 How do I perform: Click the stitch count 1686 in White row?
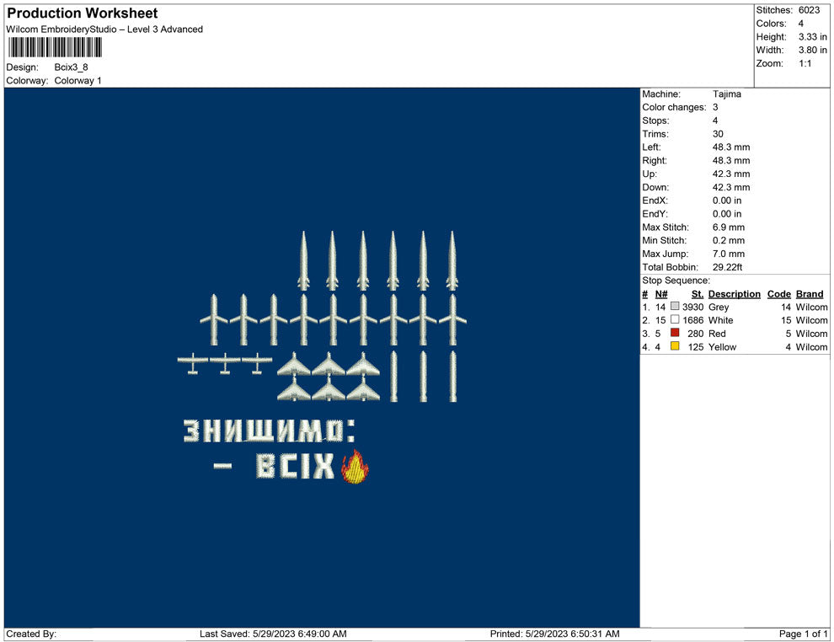pos(693,320)
